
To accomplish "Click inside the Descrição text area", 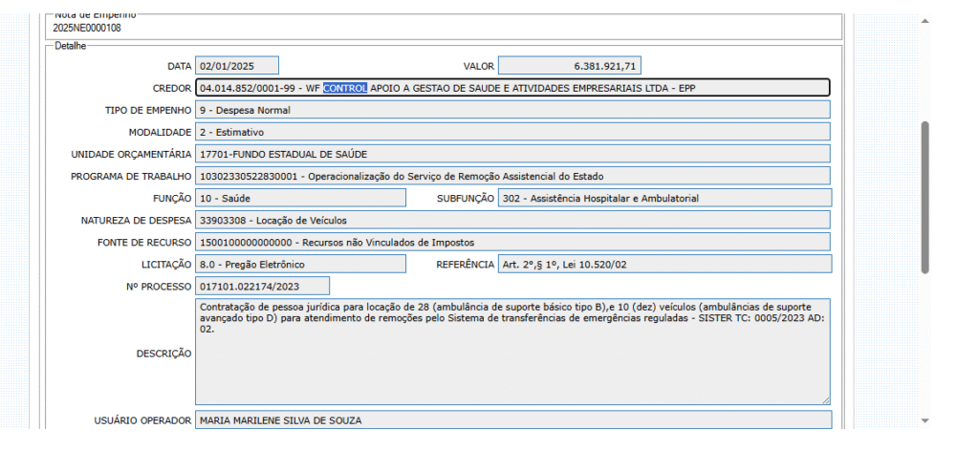I will [x=513, y=363].
